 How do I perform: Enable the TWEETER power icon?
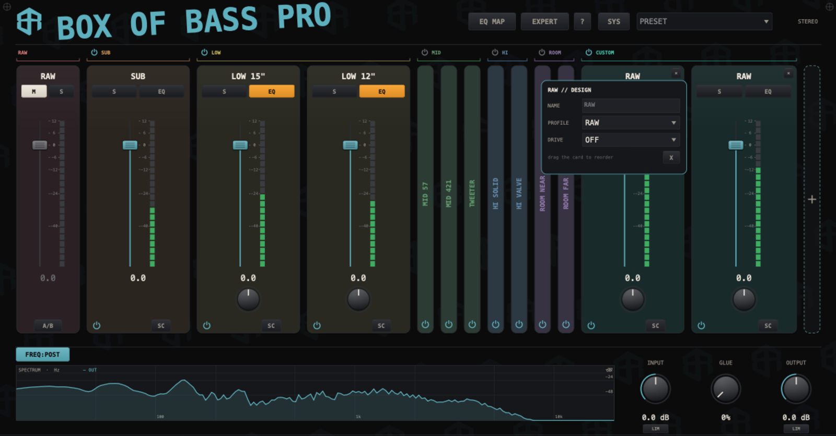click(x=472, y=324)
